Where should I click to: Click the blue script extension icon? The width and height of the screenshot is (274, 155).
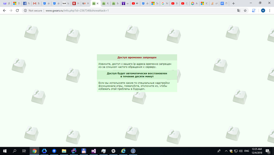pos(254,11)
